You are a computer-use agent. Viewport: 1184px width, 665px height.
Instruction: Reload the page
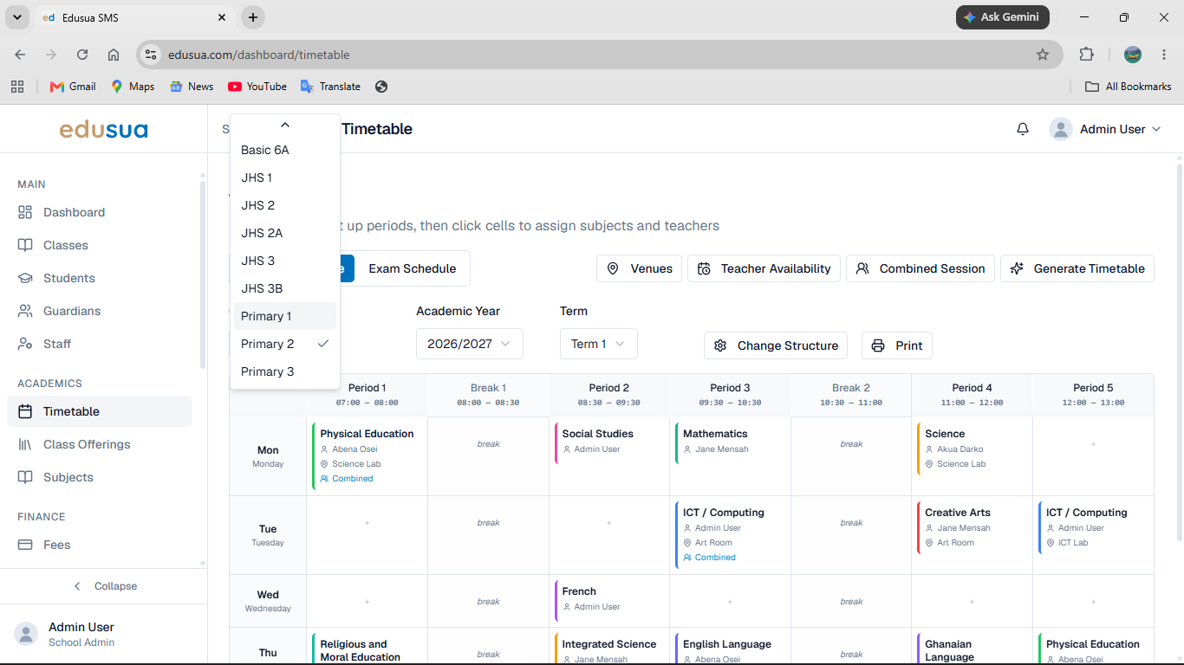pyautogui.click(x=82, y=55)
